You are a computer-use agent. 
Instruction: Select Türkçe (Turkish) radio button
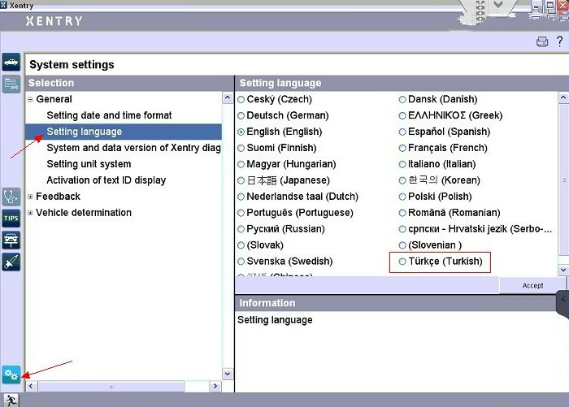[402, 261]
